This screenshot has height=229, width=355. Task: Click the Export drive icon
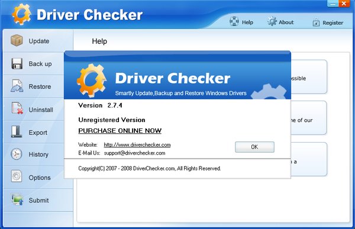pos(17,131)
